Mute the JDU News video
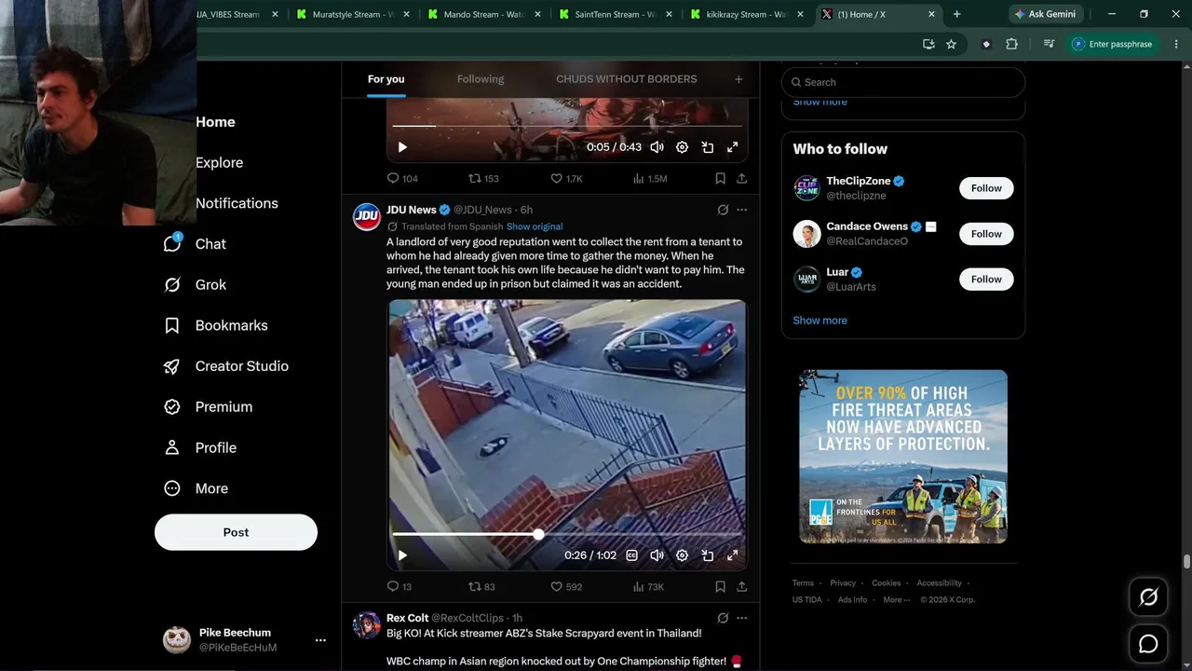Image resolution: width=1192 pixels, height=671 pixels. point(657,555)
